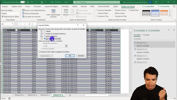
Task: Click the Nome da Tabela input field
Action: coord(10,14)
